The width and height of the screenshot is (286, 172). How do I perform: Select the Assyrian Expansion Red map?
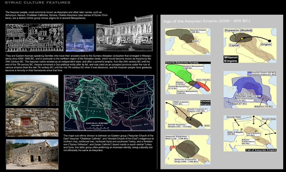click(x=188, y=150)
